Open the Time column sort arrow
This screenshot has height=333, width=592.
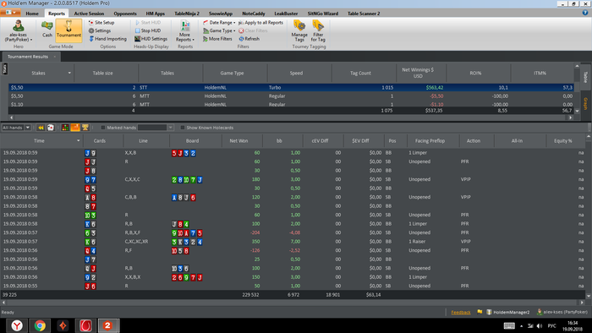(x=78, y=140)
